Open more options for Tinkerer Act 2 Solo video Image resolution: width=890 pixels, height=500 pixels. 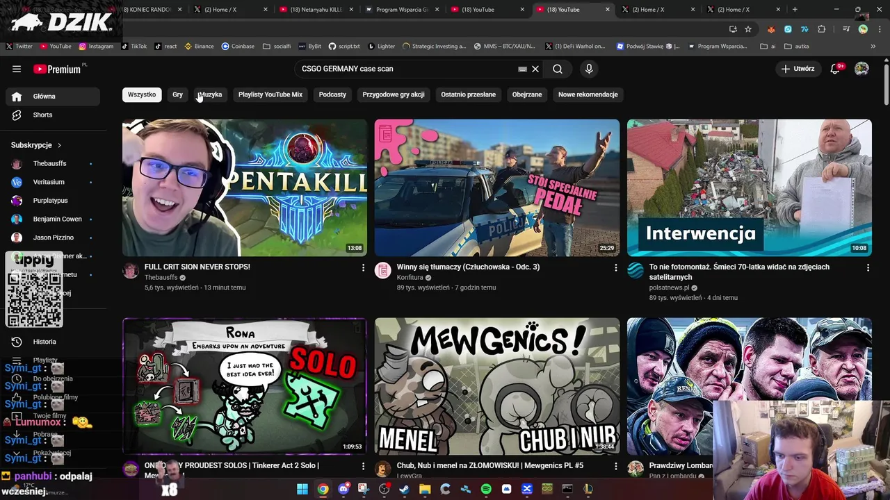[363, 466]
